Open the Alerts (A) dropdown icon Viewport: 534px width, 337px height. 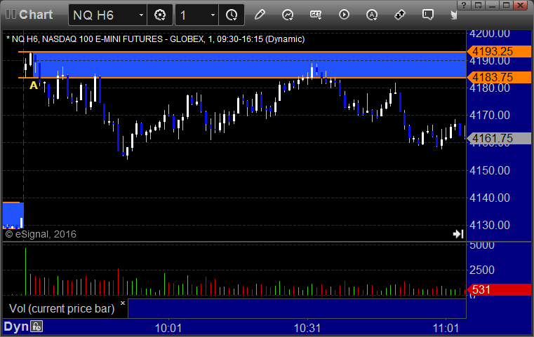pos(372,15)
